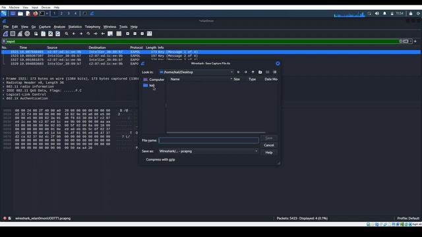Click the Restart capture toolbar icon
This screenshot has height=237, width=422.
(20, 34)
